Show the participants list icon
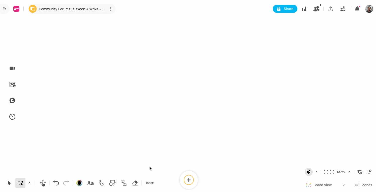This screenshot has width=376, height=192. coord(316,9)
